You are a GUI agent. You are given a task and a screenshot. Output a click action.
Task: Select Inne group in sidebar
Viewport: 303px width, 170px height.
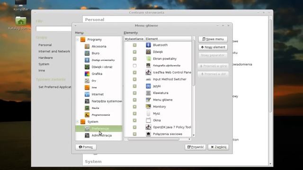pos(42,70)
